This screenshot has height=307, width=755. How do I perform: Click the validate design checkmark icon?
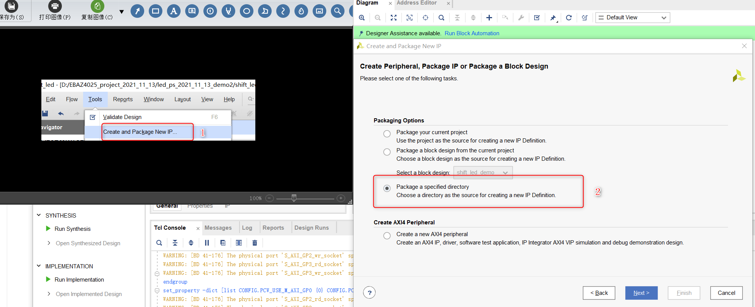pyautogui.click(x=537, y=17)
